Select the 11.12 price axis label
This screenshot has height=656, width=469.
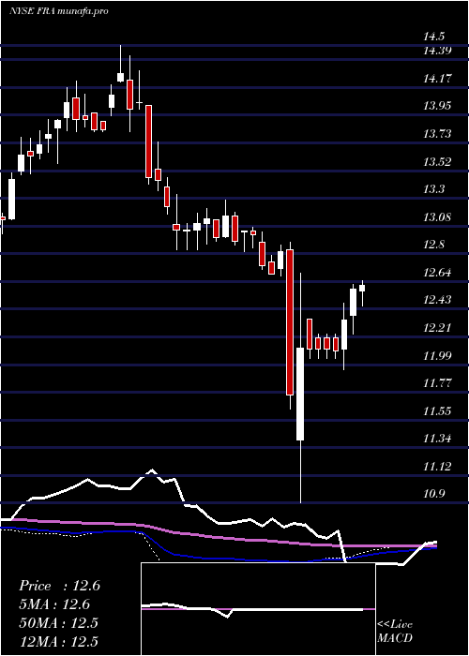[x=437, y=467]
